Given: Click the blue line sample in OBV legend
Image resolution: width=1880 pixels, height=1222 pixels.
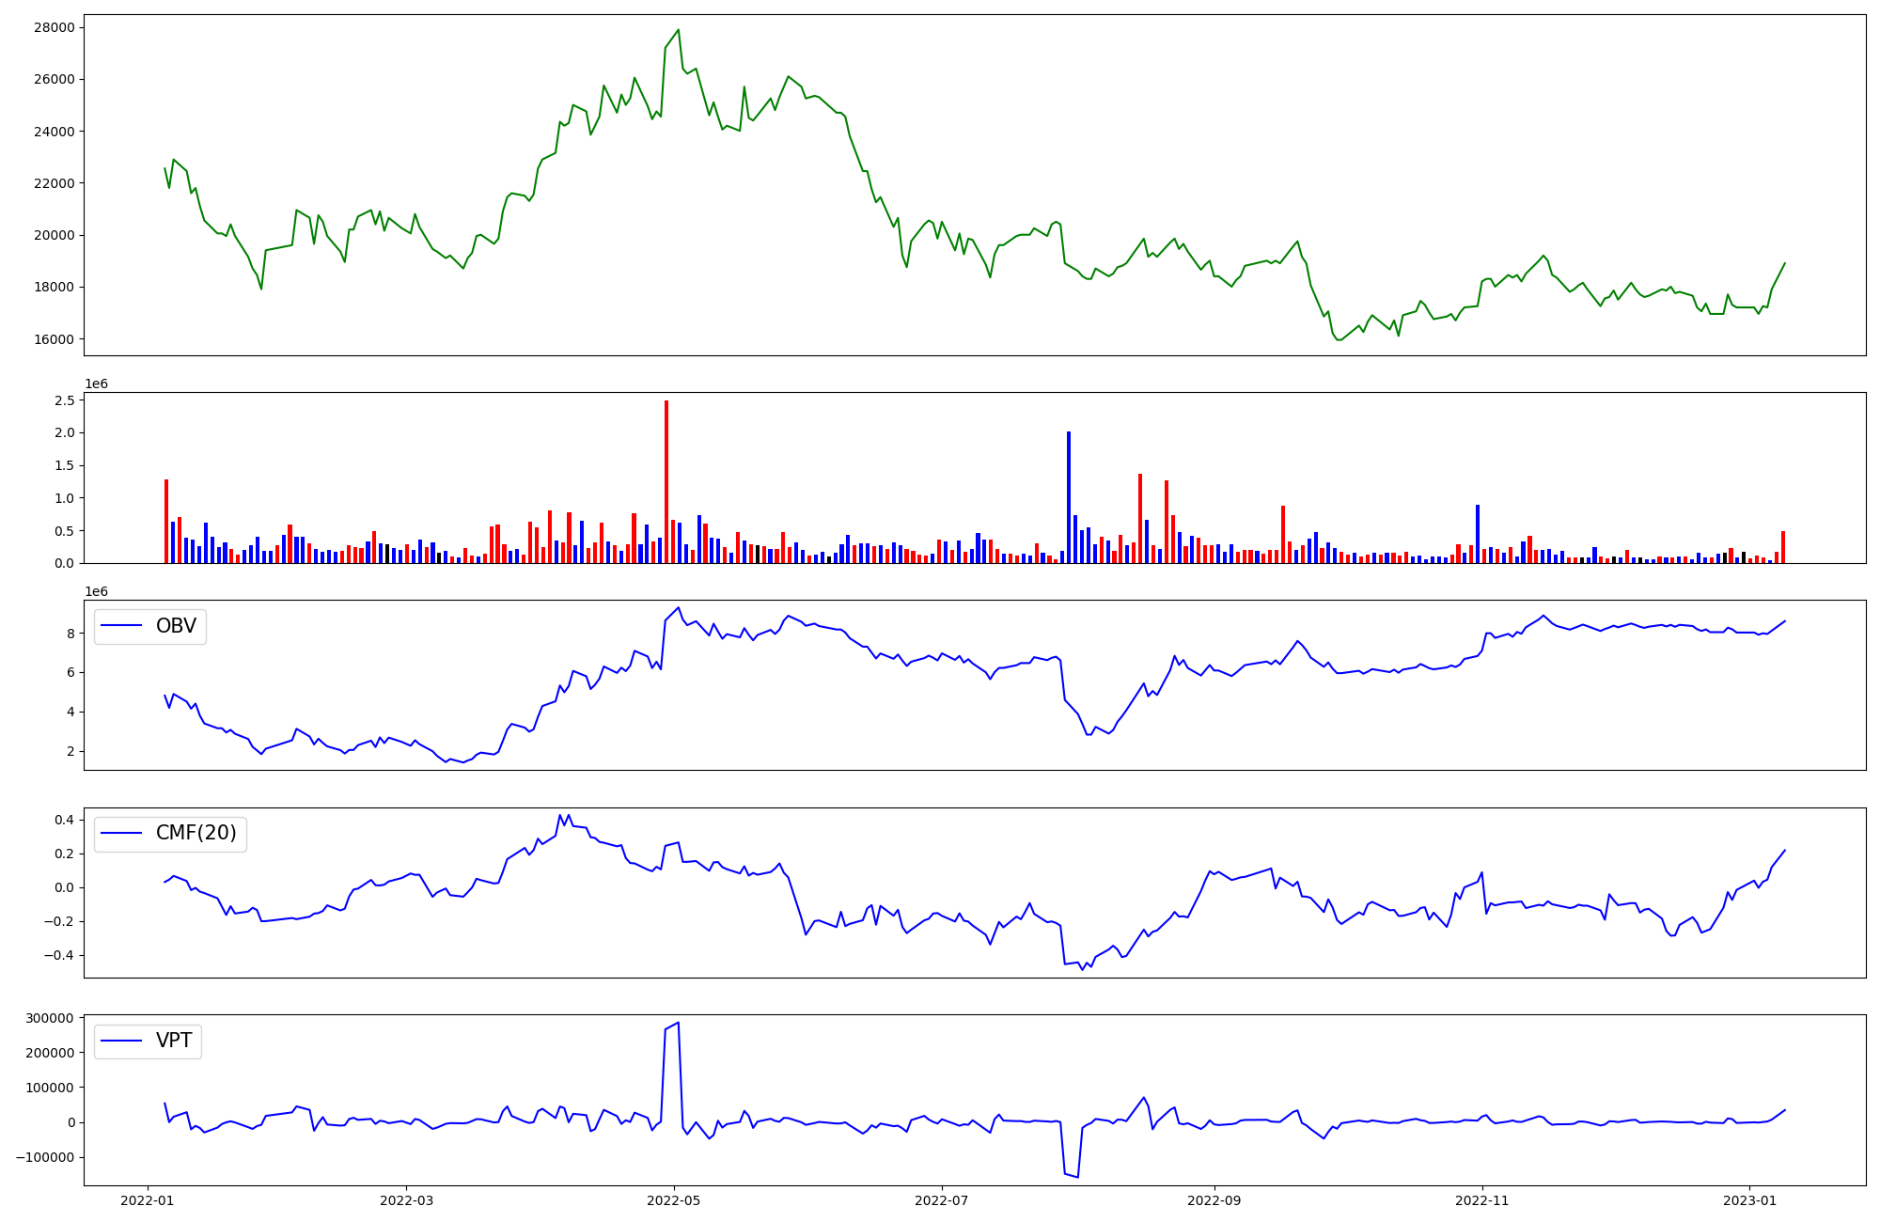Looking at the screenshot, I should point(121,626).
